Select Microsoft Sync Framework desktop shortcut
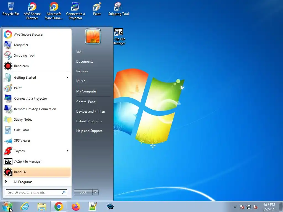 [x=54, y=11]
